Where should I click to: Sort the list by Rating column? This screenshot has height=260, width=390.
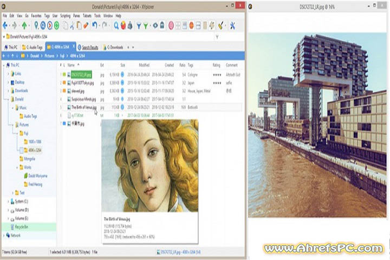pos(216,65)
